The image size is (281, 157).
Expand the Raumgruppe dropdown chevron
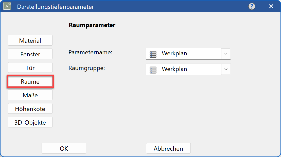tap(225, 69)
